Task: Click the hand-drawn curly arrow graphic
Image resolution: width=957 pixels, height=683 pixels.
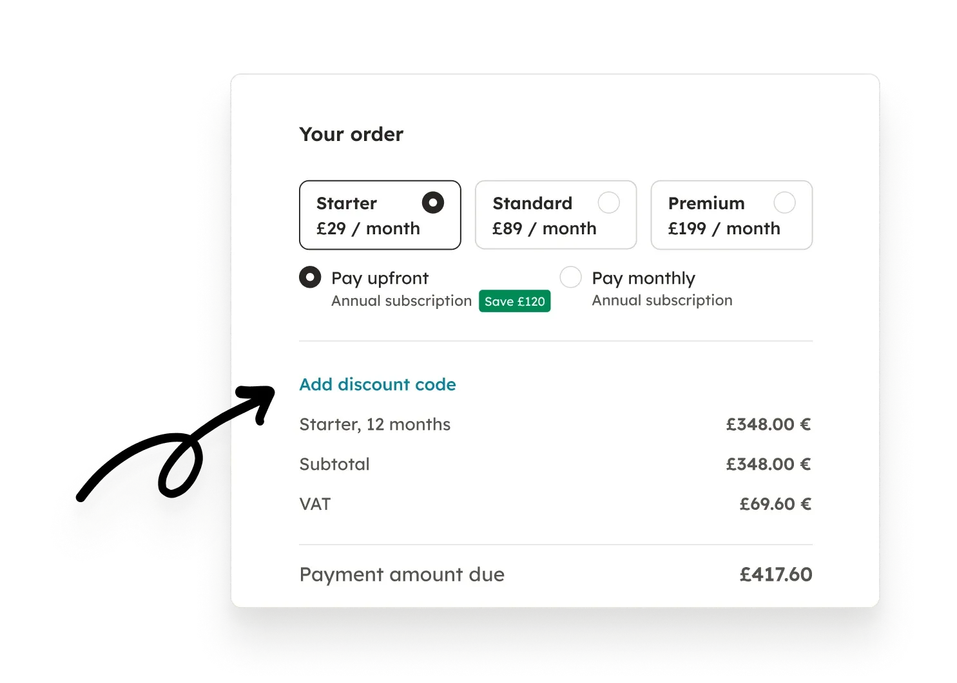Action: (x=176, y=442)
